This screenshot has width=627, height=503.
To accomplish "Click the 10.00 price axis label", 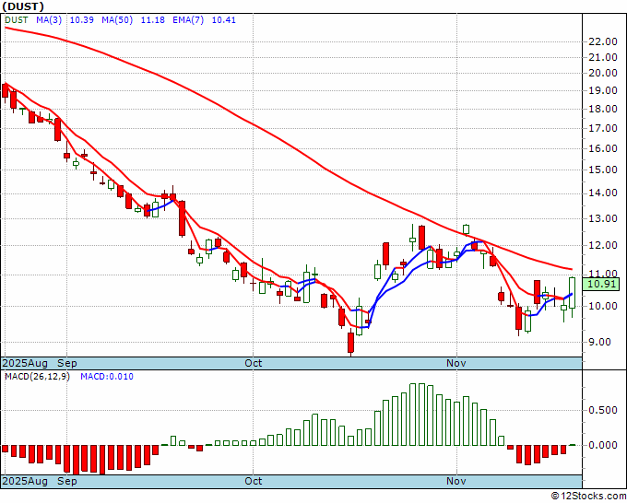I will pyautogui.click(x=603, y=307).
